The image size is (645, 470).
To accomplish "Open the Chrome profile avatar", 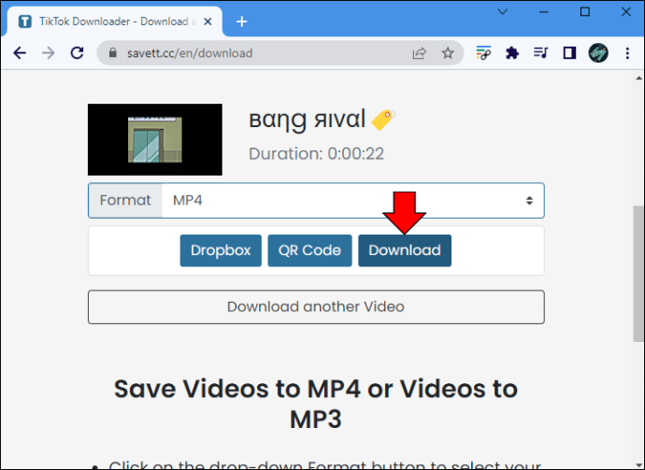I will coord(598,53).
